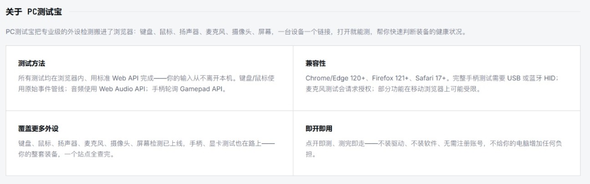Select the '覆盖更多外设' card title
This screenshot has width=590, height=184.
click(38, 129)
